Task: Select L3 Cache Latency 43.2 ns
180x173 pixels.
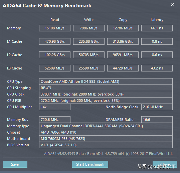Action: pos(157,68)
